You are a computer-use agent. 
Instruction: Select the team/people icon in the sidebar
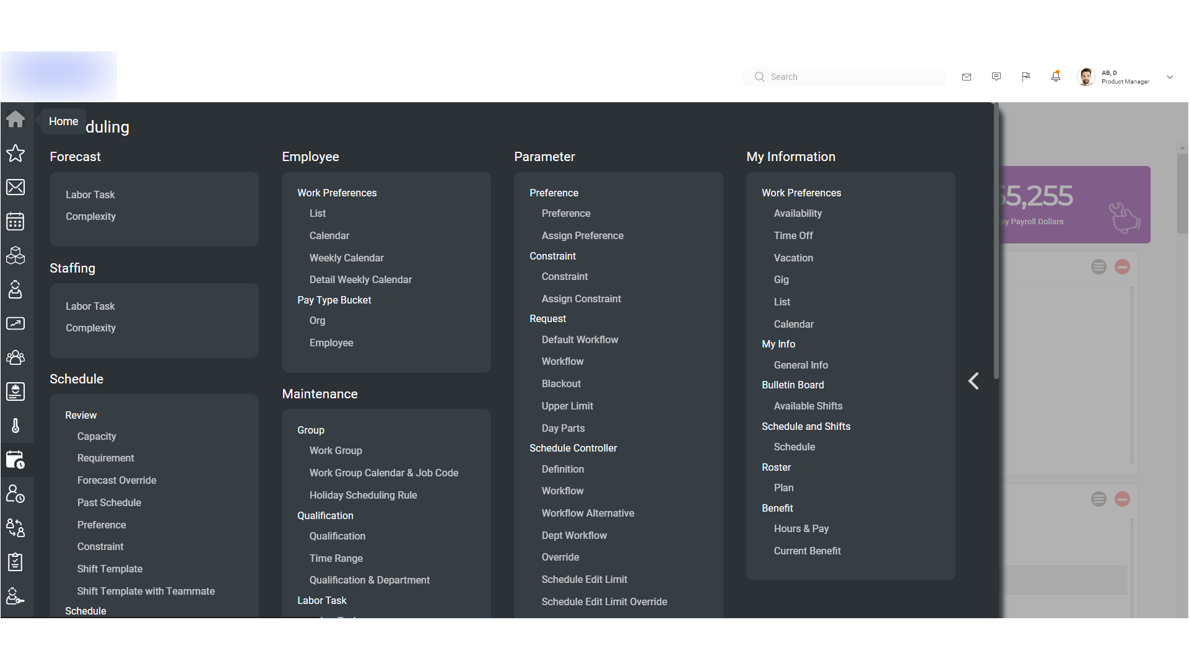[x=15, y=357]
